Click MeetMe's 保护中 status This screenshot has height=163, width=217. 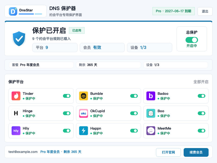[x=164, y=133]
